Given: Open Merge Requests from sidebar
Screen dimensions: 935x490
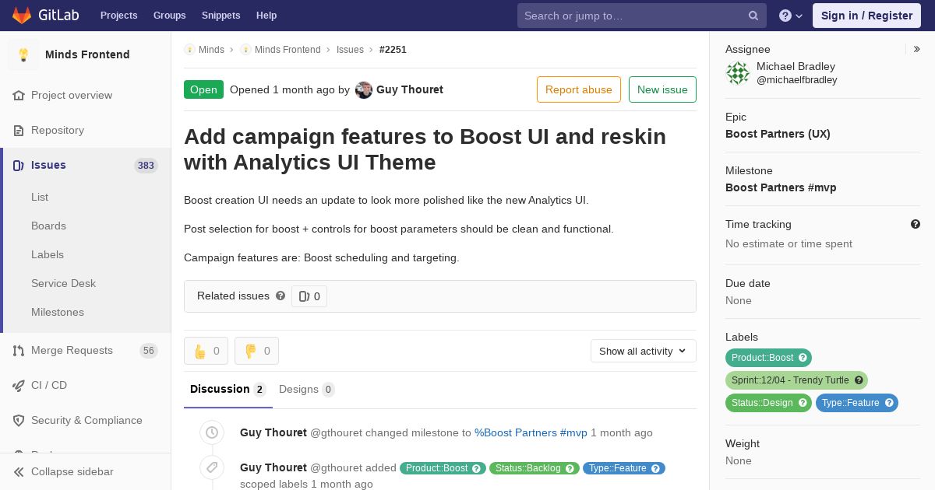Looking at the screenshot, I should point(72,351).
